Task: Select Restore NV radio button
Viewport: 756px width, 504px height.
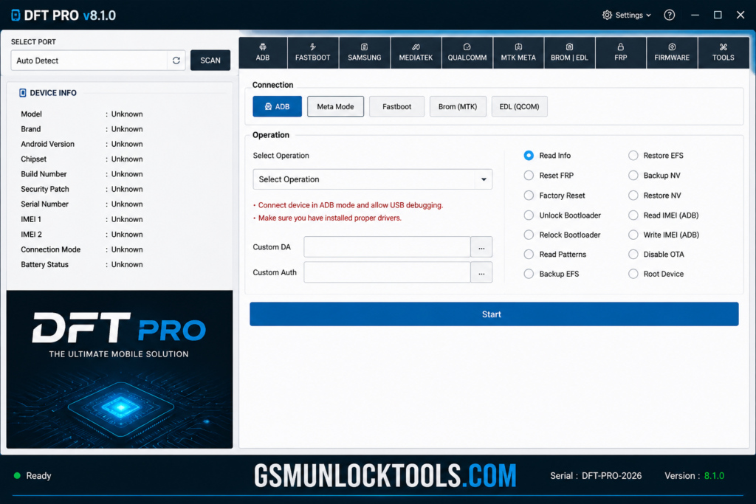Action: pos(633,195)
